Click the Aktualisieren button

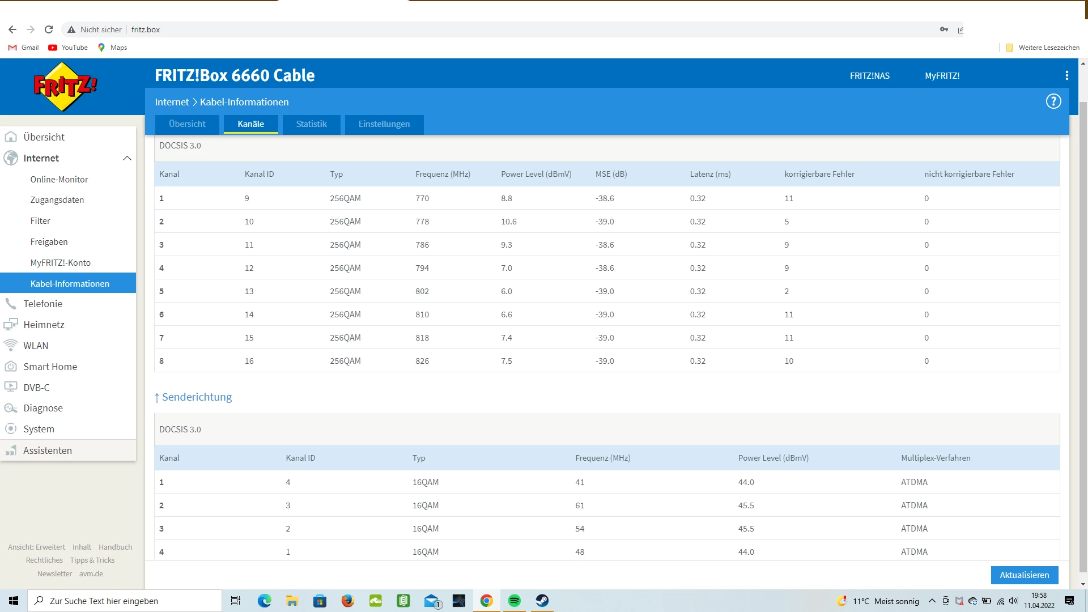point(1024,575)
